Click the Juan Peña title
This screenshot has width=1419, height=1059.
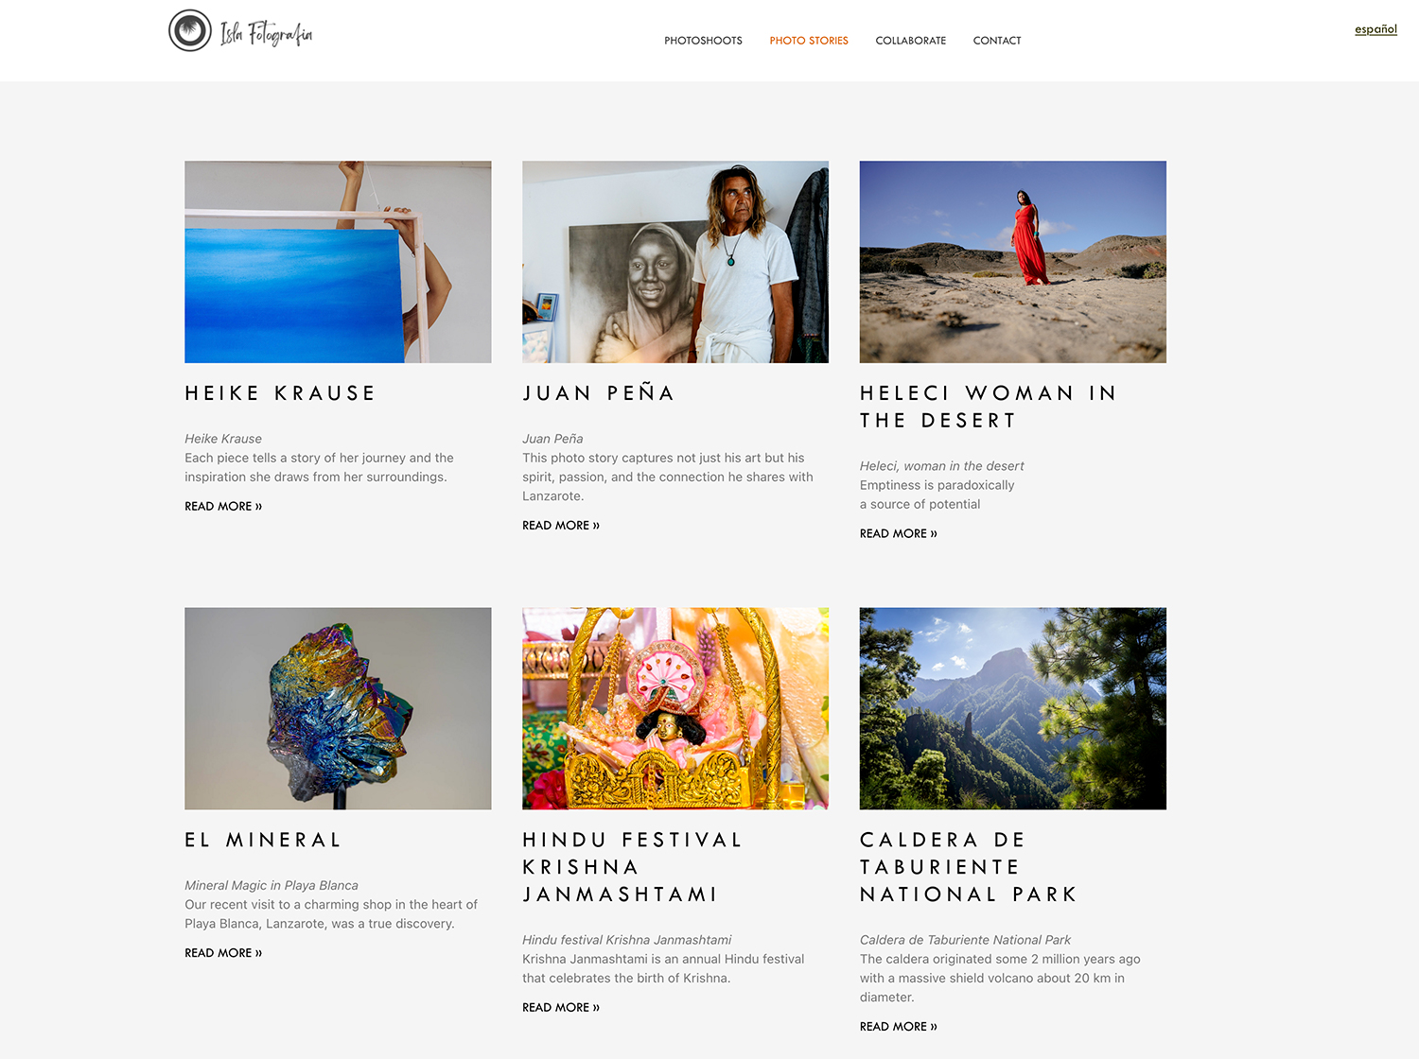tap(599, 393)
